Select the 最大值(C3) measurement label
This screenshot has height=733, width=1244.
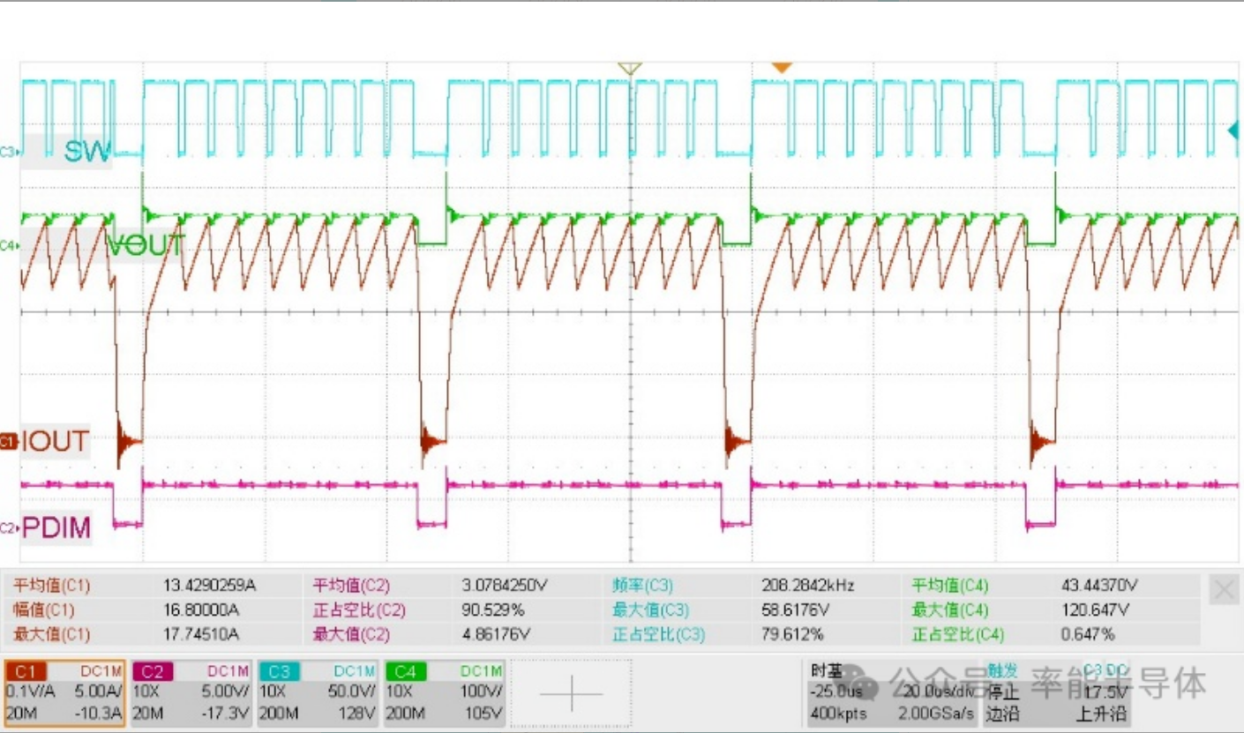(651, 610)
